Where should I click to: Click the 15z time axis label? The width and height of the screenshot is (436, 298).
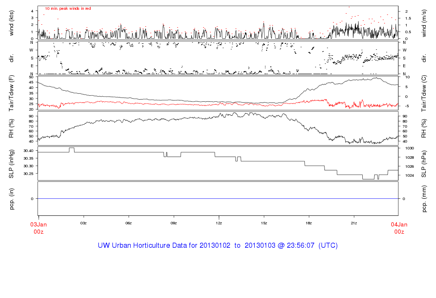tap(264, 223)
